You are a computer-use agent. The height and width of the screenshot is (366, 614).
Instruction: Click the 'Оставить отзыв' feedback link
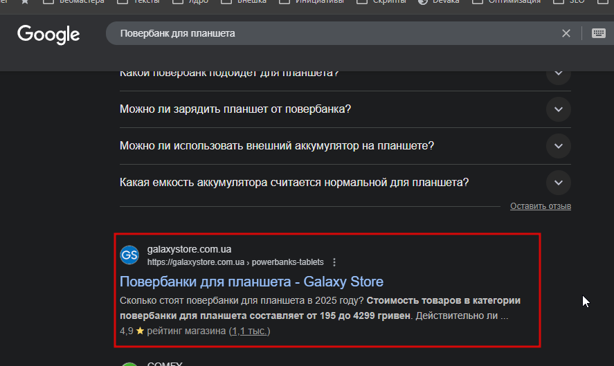coord(541,206)
